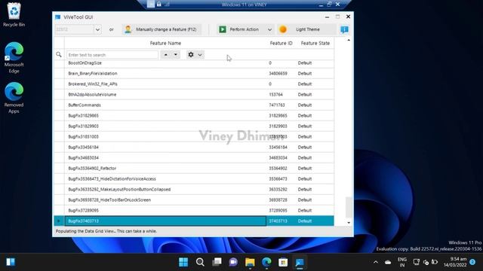Open File Explorer from taskbar
Viewport: 483px width, 271px height.
(x=250, y=262)
